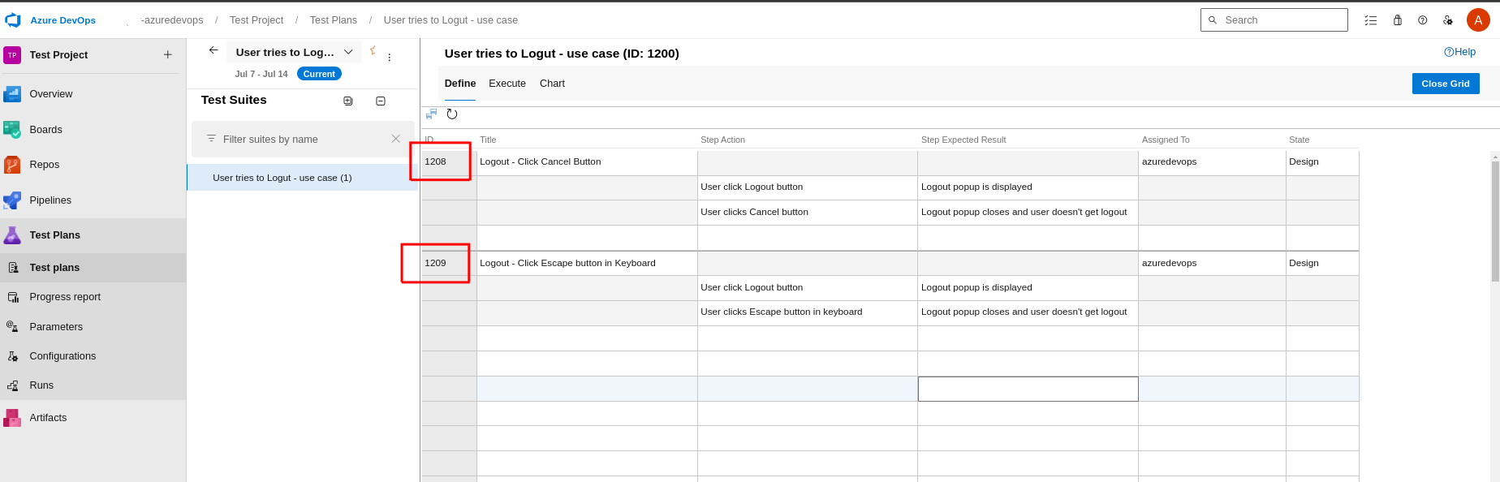Open the work items checklist icon
Image resolution: width=1500 pixels, height=482 pixels.
click(x=1371, y=20)
